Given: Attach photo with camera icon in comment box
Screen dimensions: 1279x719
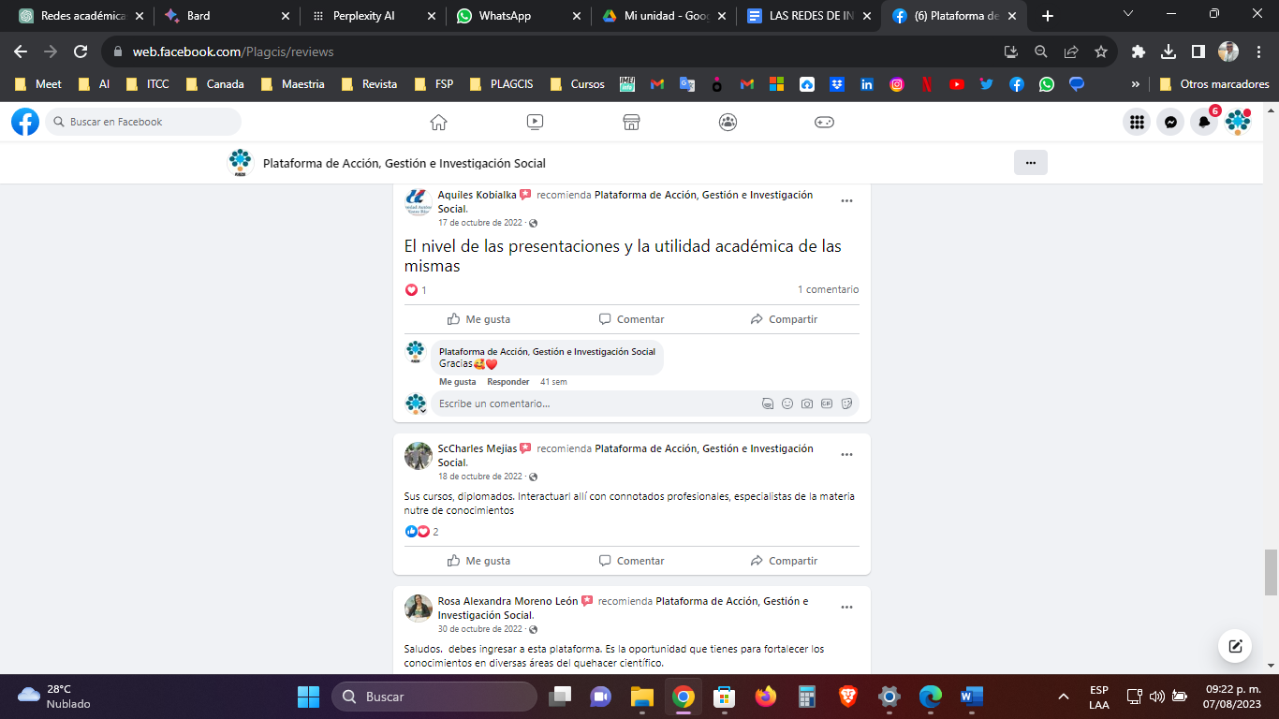Looking at the screenshot, I should [807, 404].
